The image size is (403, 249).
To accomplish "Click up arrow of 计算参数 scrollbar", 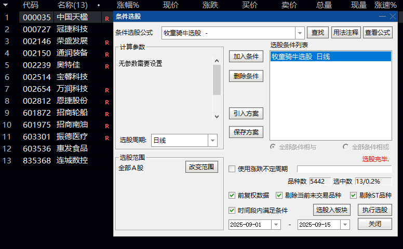I will point(217,61).
